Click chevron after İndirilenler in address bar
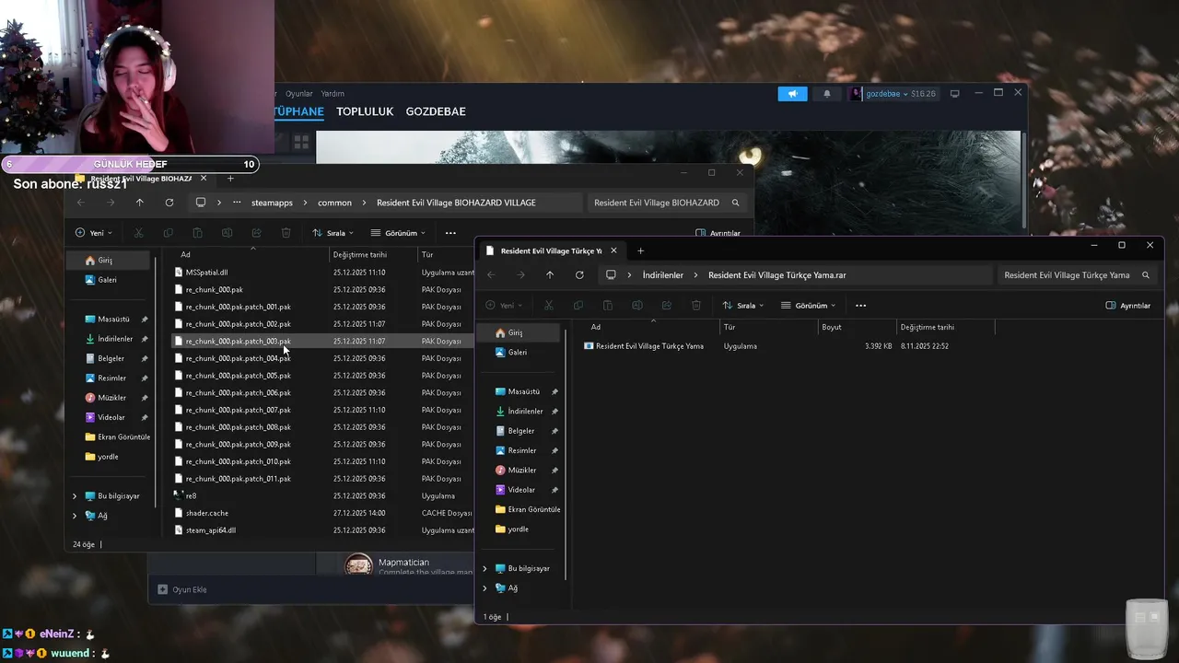 695,275
